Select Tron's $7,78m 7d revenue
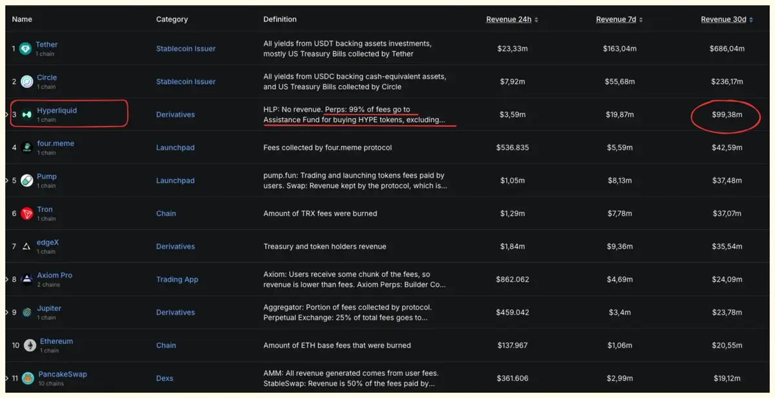775x398 pixels. pos(619,213)
